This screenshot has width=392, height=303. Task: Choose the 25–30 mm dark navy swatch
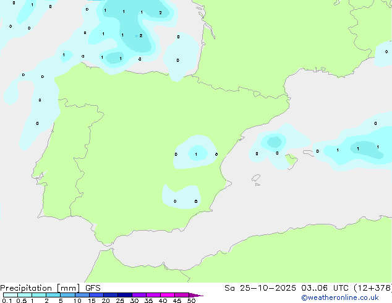coord(125,295)
